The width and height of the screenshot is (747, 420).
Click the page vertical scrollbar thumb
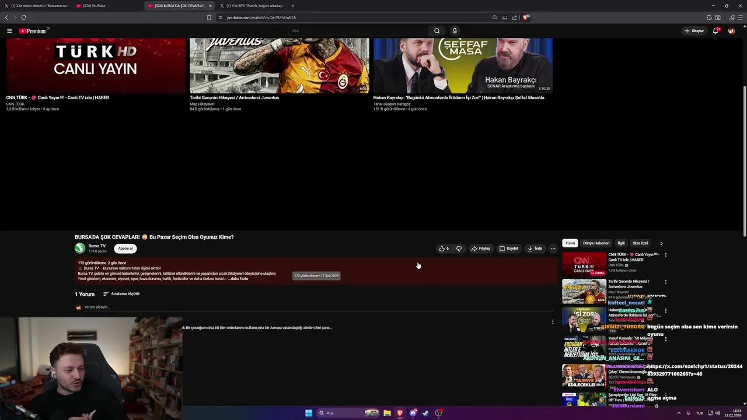point(744,160)
